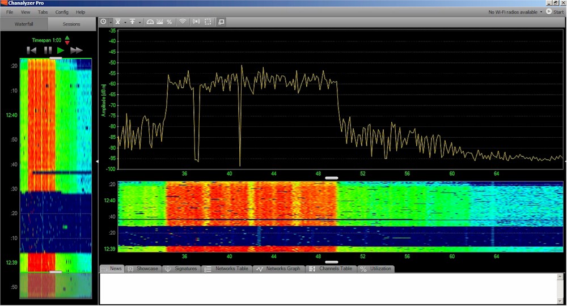Click the Amplitude [dBm] axis label
This screenshot has width=567, height=306.
pos(103,100)
